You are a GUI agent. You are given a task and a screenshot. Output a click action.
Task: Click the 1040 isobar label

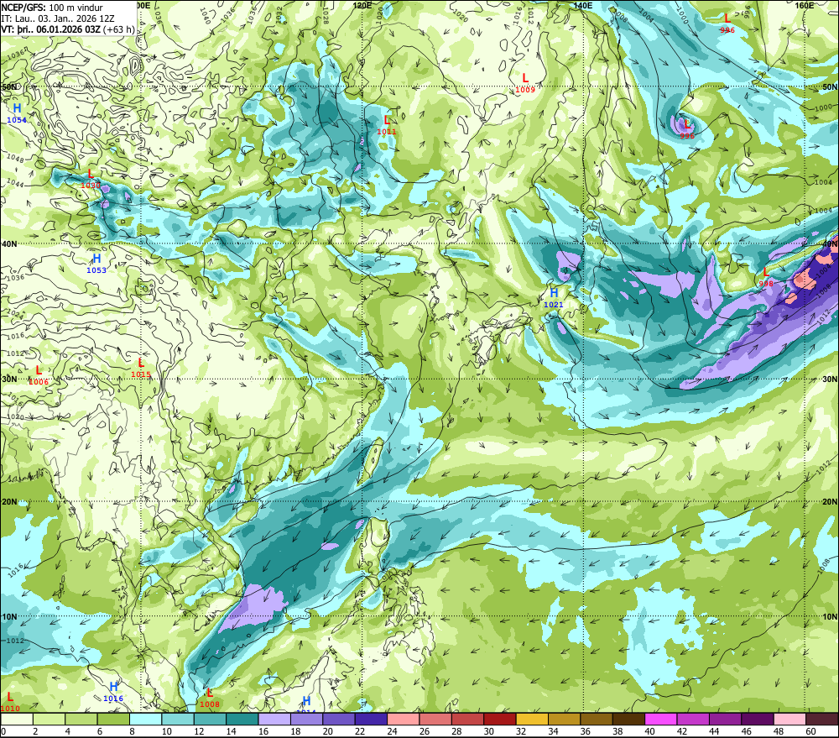tap(204, 17)
